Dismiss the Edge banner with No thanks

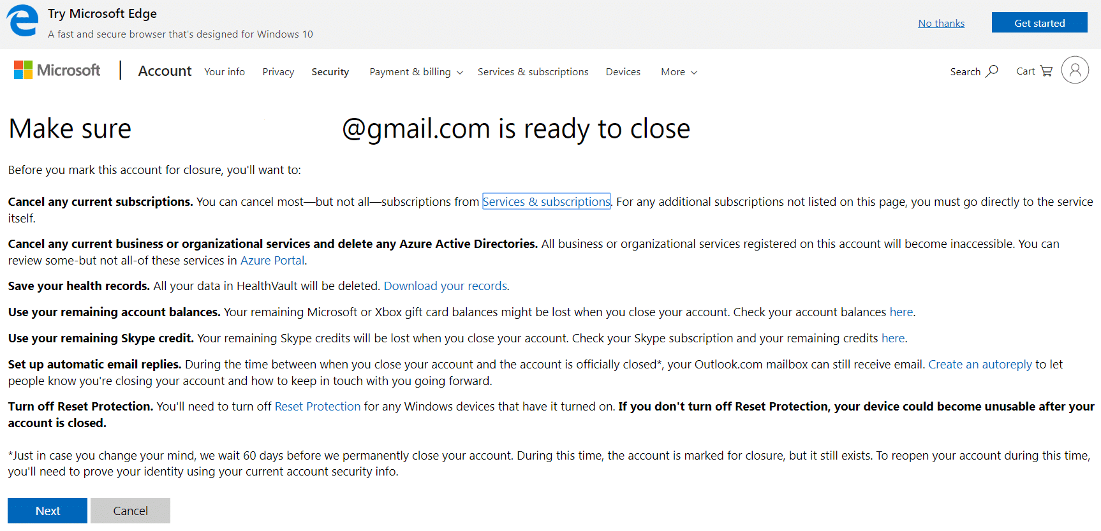point(941,24)
